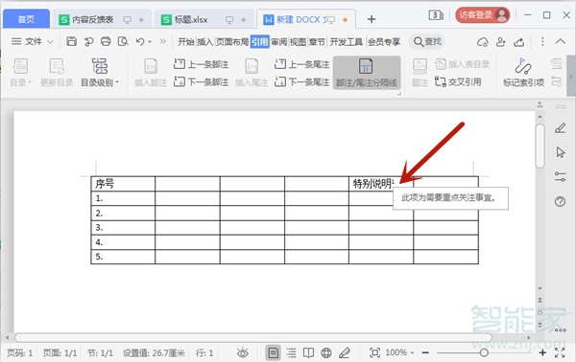Switch to the 开始 ribbon tab
The image size is (576, 362).
186,42
